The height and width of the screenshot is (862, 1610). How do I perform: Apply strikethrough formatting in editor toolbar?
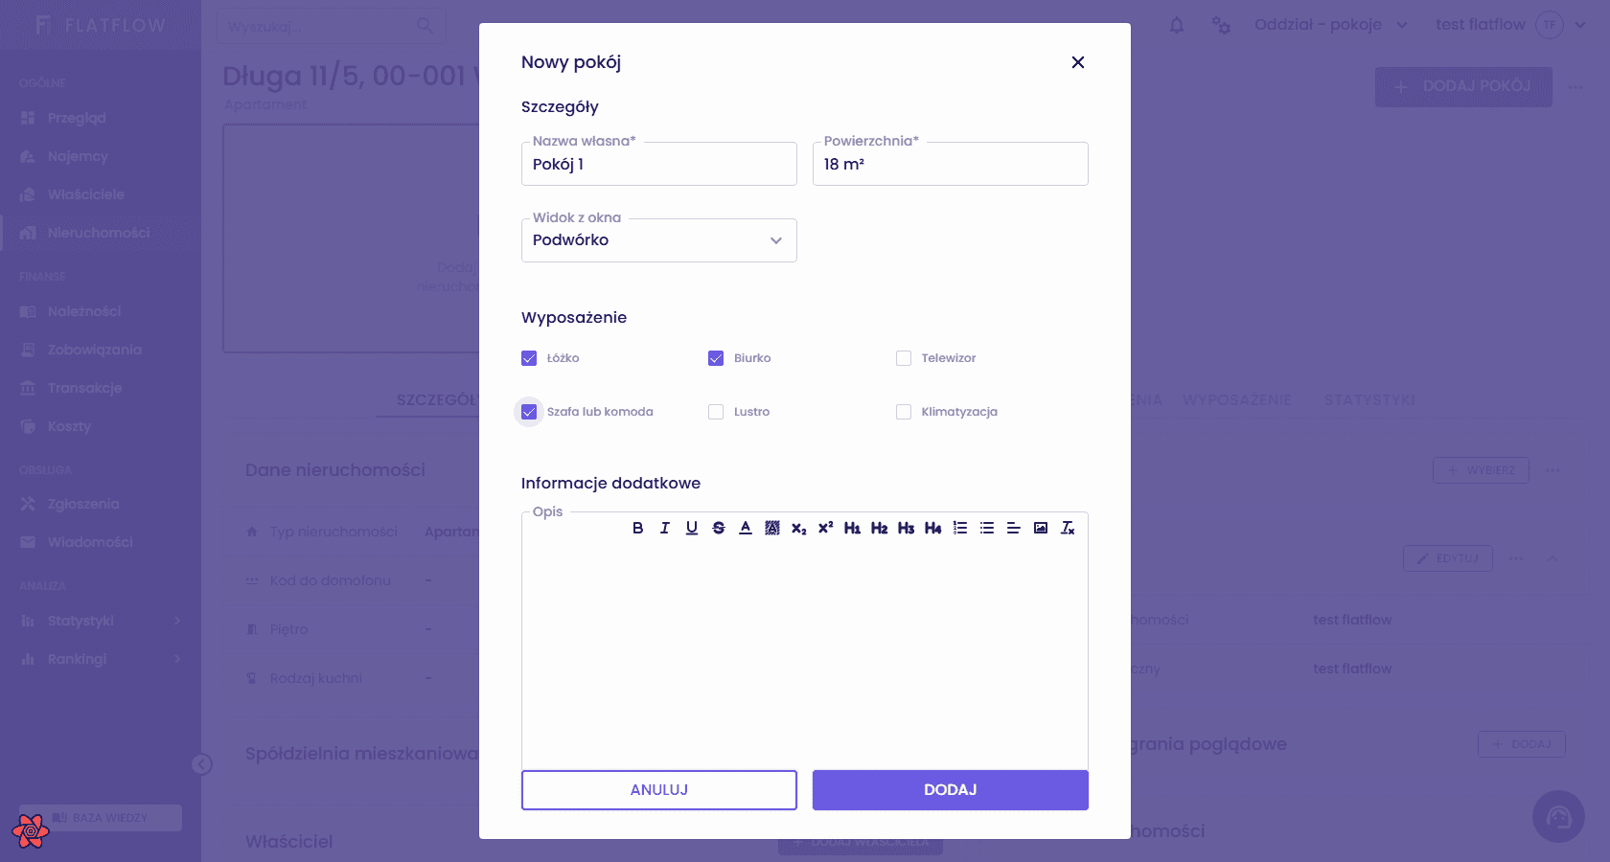coord(719,528)
